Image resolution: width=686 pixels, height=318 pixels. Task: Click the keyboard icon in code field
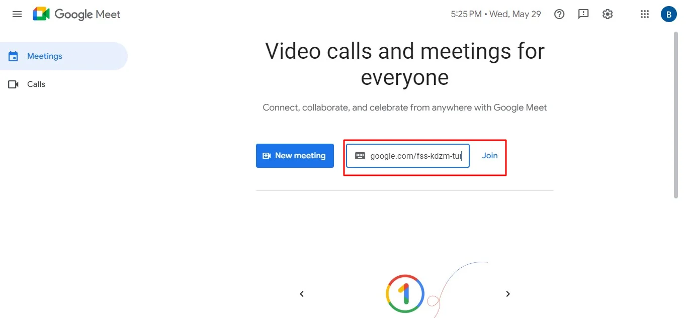click(360, 156)
